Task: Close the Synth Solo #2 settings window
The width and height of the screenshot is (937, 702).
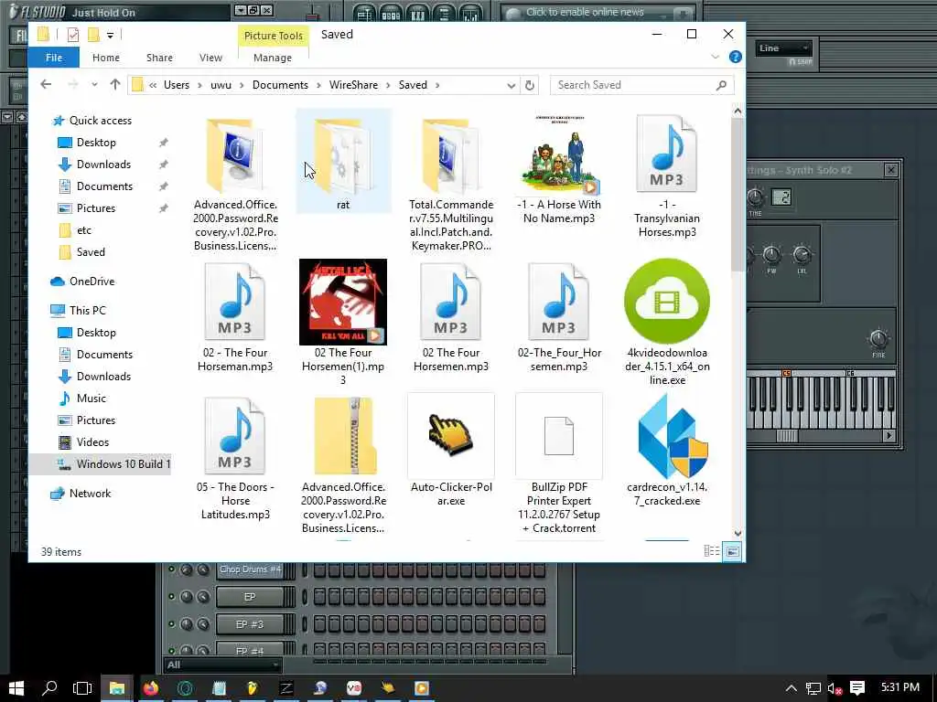Action: (890, 171)
